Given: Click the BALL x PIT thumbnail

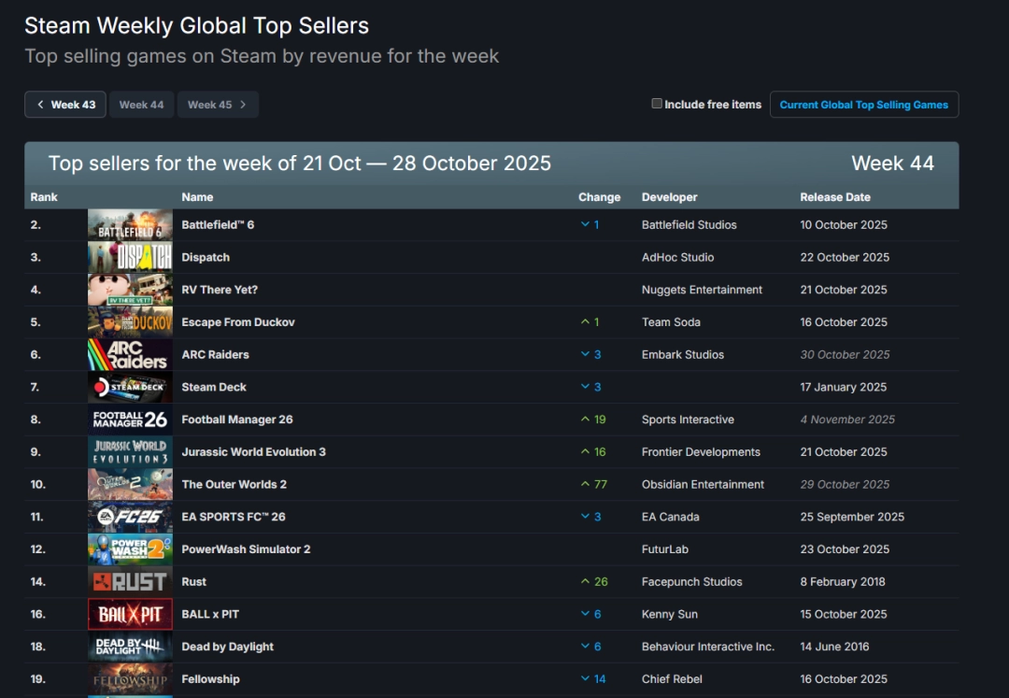Looking at the screenshot, I should click(130, 614).
